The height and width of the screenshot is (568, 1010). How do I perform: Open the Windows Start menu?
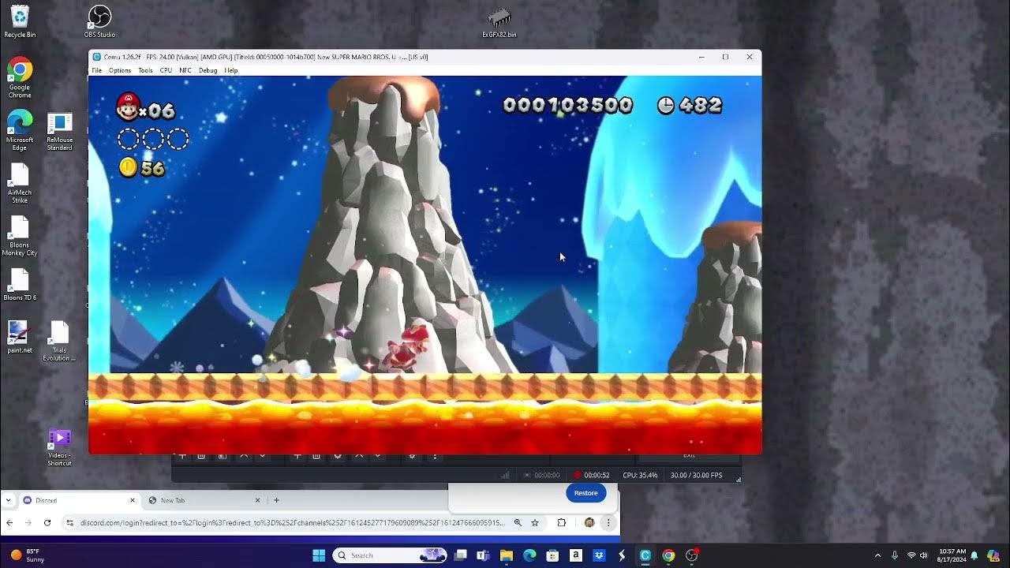(319, 555)
